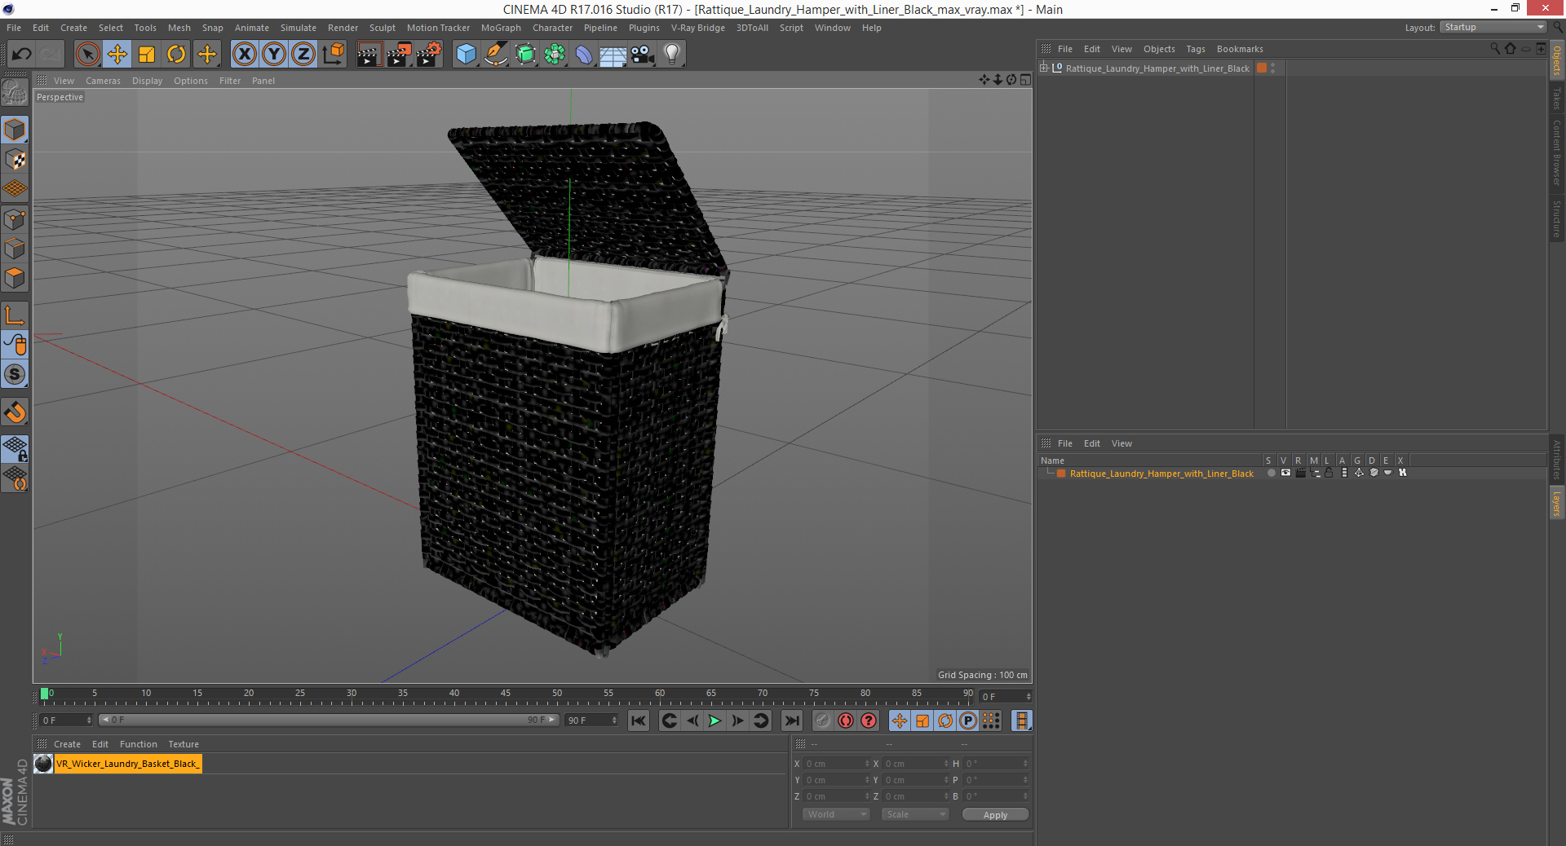Open Simulate menu
This screenshot has width=1566, height=846.
tap(298, 28)
